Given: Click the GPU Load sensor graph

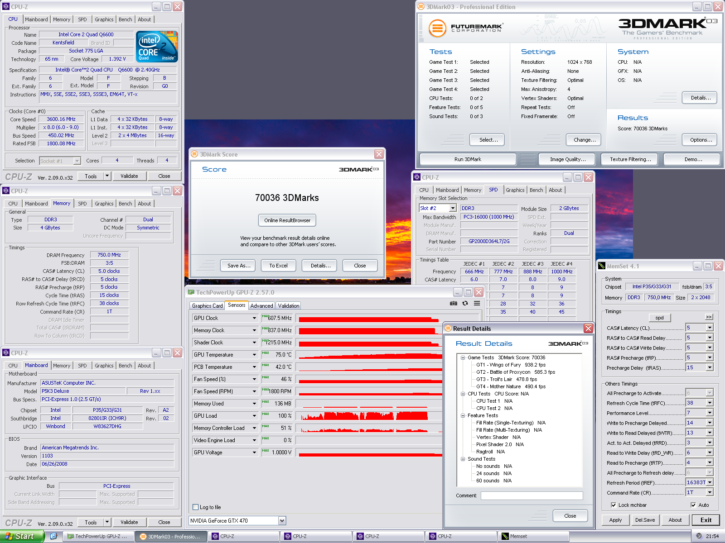Looking at the screenshot, I should pos(371,416).
